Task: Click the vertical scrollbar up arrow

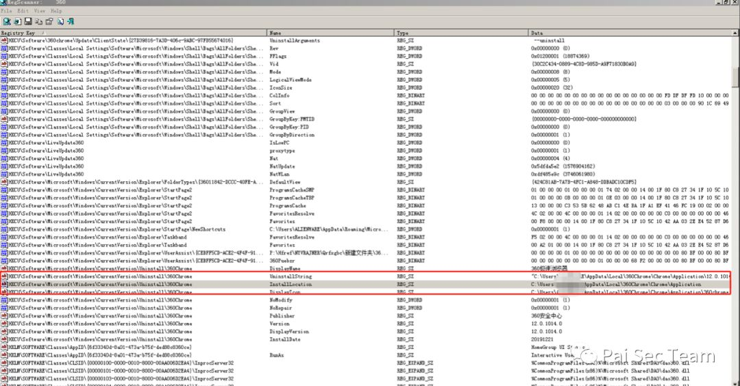Action: (x=735, y=33)
